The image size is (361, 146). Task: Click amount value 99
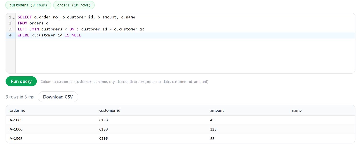tap(212, 138)
